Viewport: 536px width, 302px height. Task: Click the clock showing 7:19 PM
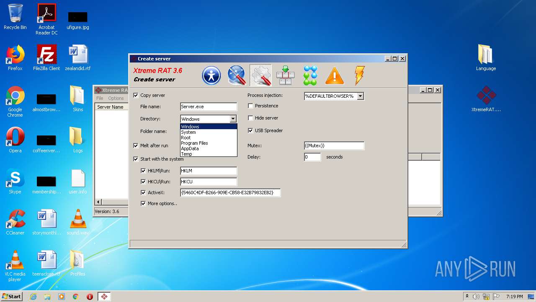coord(514,297)
